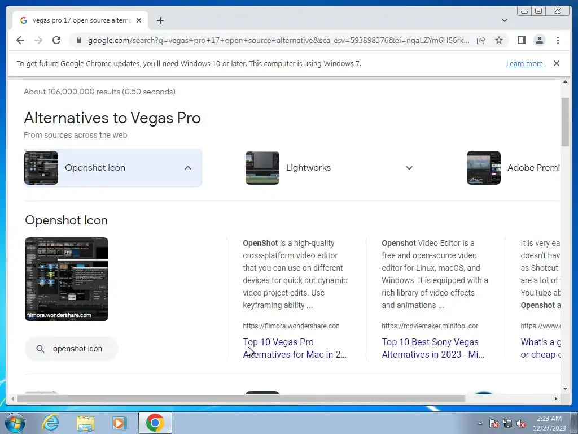Select the vegas pro 17 search tab
The width and height of the screenshot is (578, 434).
(x=80, y=20)
